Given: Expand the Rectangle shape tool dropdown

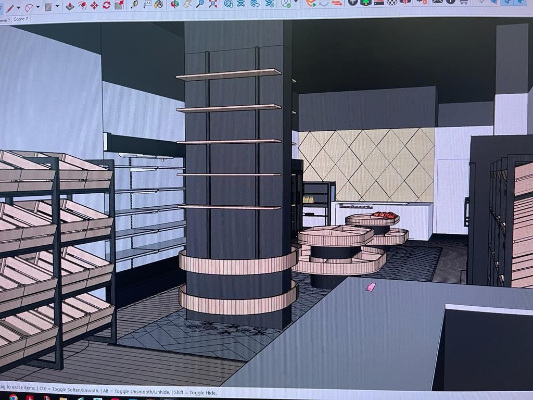Looking at the screenshot, I should pyautogui.click(x=57, y=7).
